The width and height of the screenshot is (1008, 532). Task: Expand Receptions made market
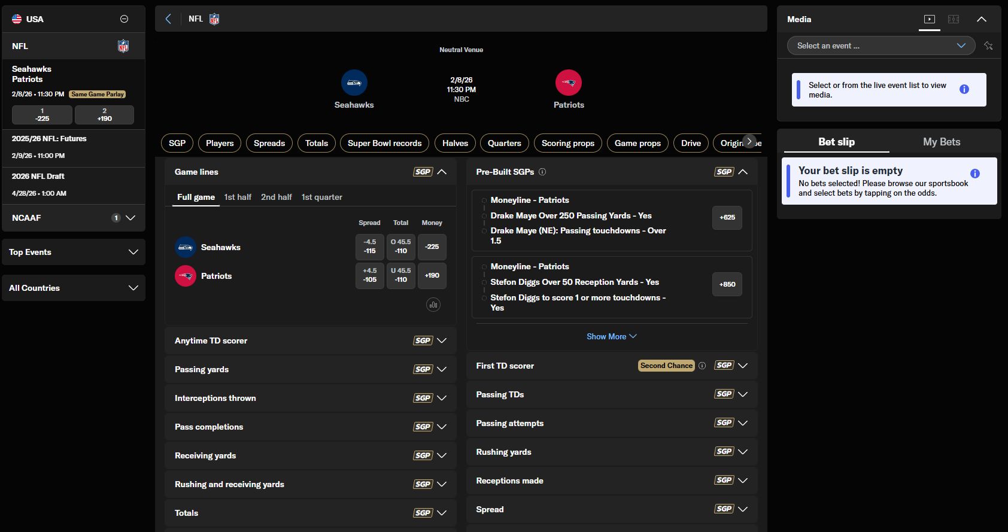coord(612,481)
